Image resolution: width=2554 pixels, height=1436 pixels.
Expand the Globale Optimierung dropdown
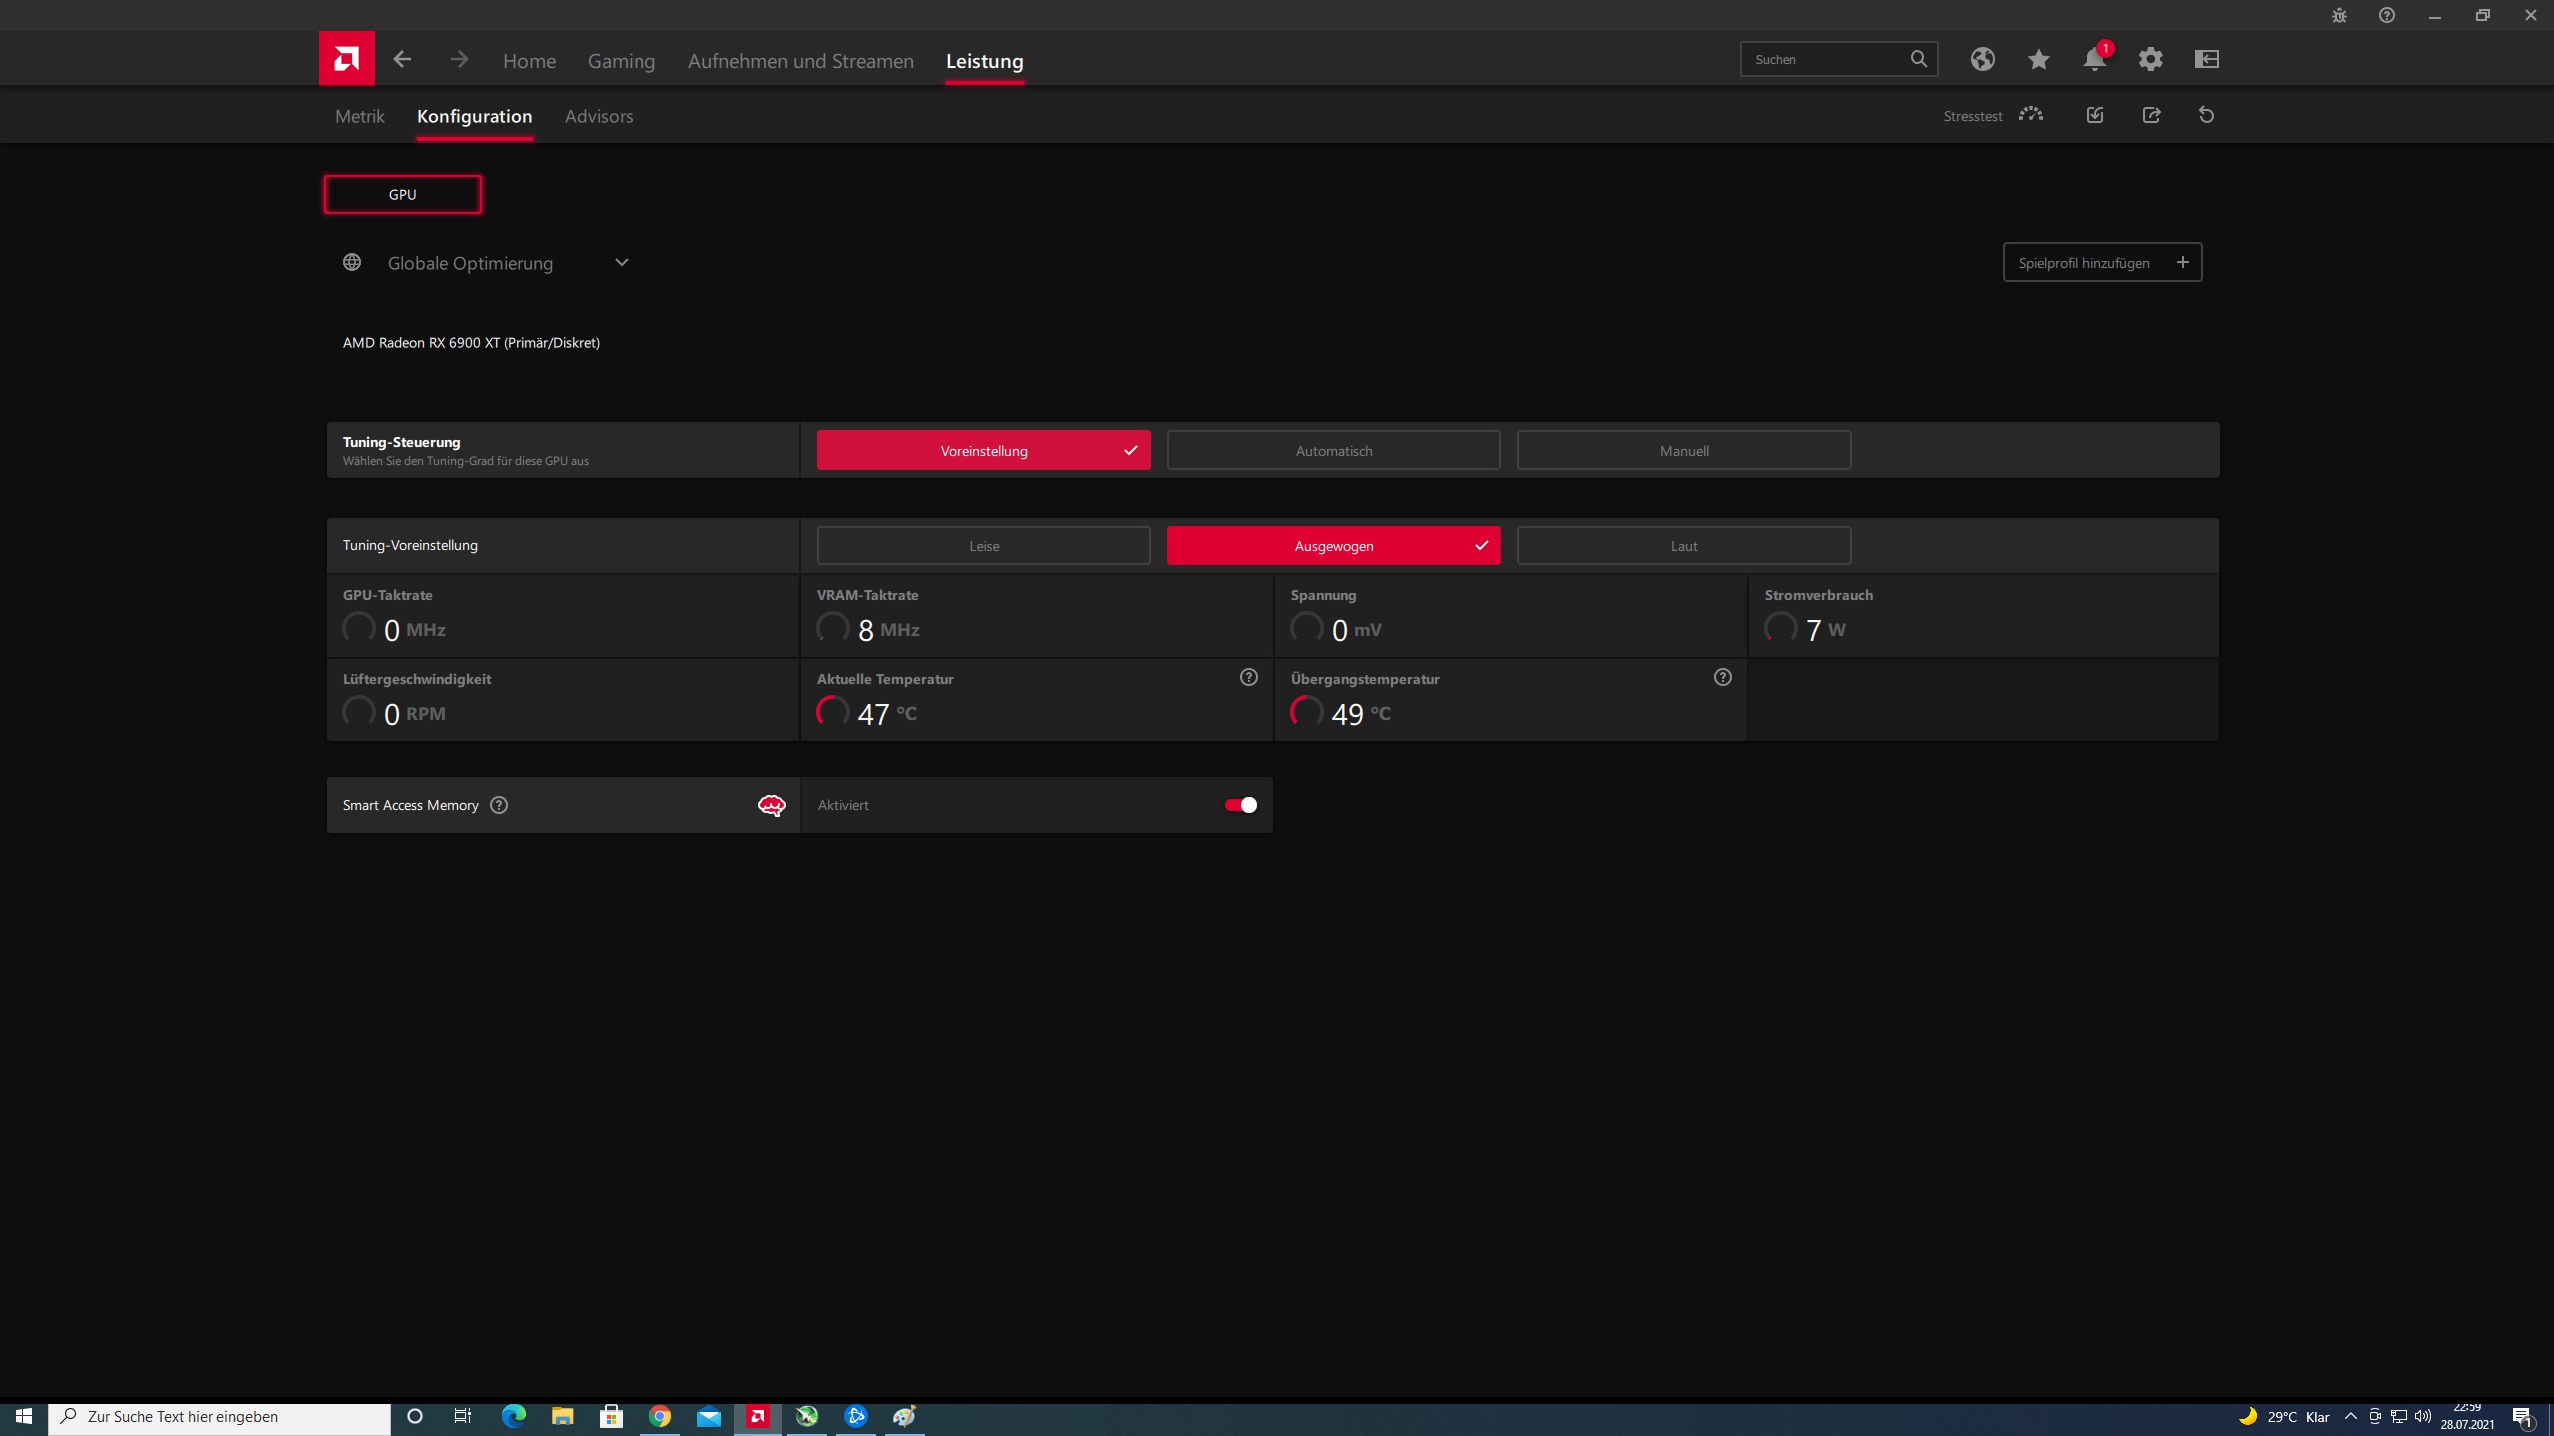click(621, 263)
